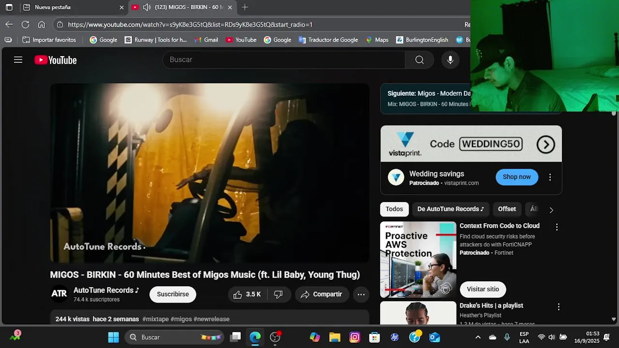Open the YouTube bookmark
Image resolution: width=619 pixels, height=348 pixels.
pyautogui.click(x=241, y=40)
